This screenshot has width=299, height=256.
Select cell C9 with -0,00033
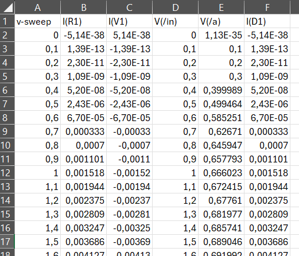[x=130, y=131]
